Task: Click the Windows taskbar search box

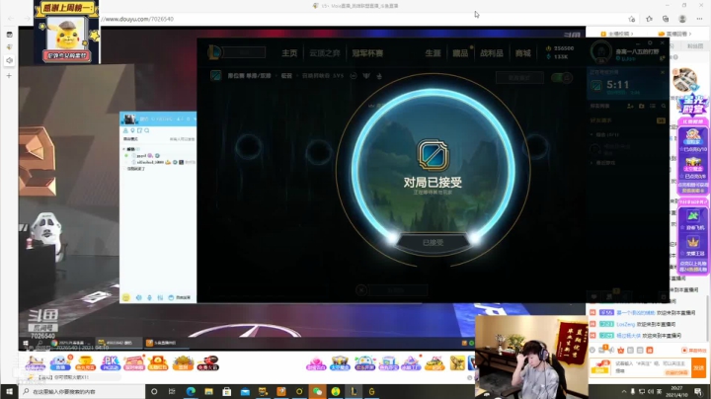Action: point(82,391)
